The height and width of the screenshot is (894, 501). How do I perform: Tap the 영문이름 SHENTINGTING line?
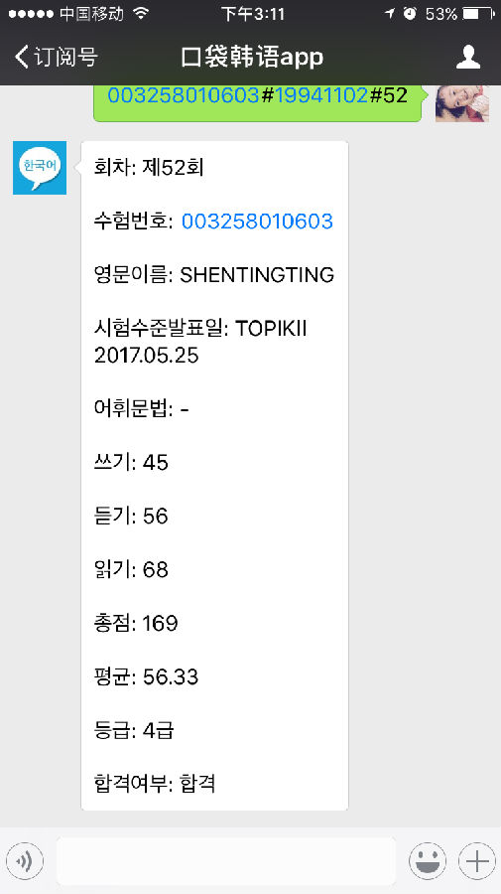pos(214,275)
